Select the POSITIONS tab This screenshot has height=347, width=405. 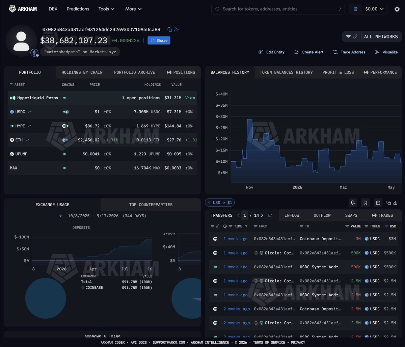[x=181, y=72]
